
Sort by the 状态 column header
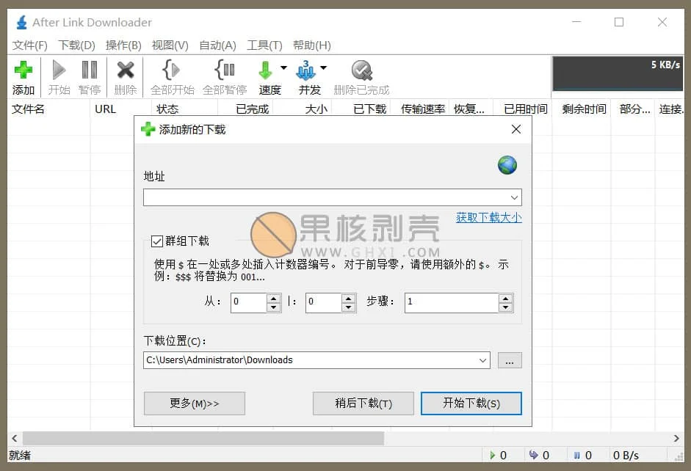[x=184, y=109]
